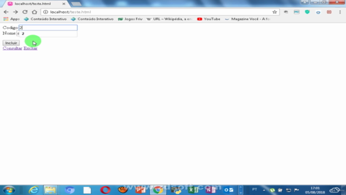Choose autocomplete suggestion 2
The image size is (346, 195).
click(48, 34)
